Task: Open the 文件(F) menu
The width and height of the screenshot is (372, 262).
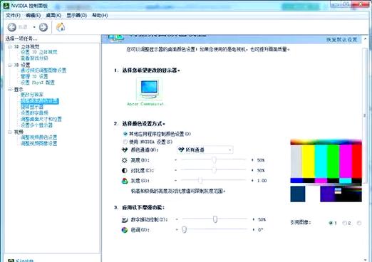Action: point(13,16)
